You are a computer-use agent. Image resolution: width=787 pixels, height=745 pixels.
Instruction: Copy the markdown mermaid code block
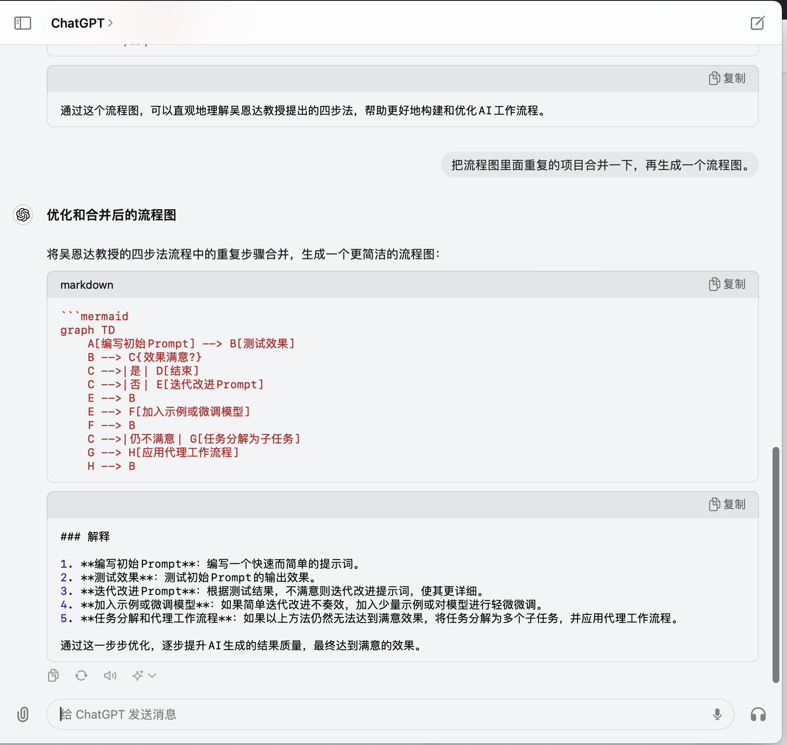coord(727,284)
